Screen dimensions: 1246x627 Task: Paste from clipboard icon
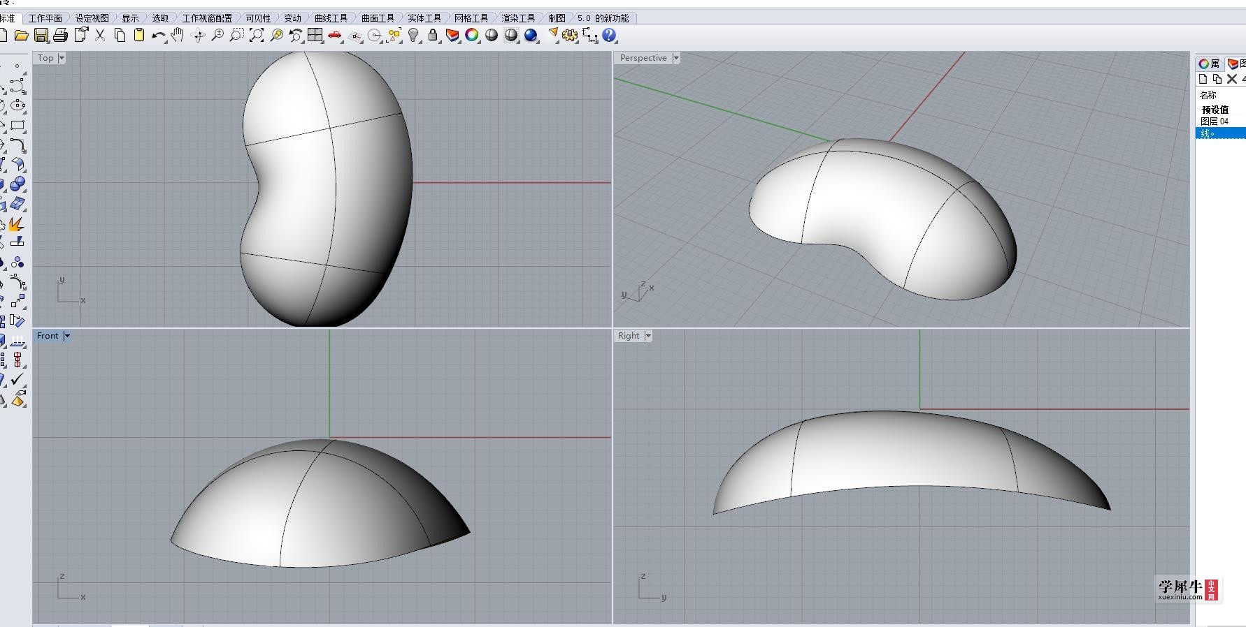coord(139,36)
